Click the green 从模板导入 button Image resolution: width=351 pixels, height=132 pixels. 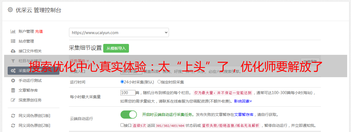(x=116, y=48)
